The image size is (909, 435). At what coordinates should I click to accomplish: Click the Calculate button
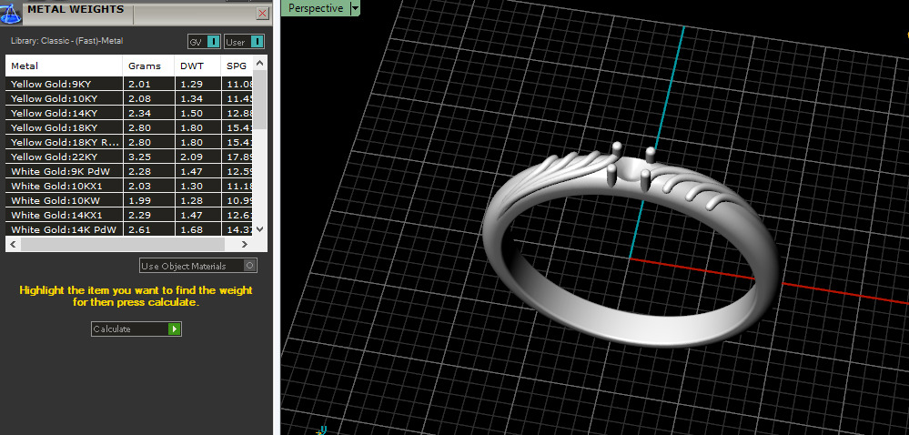point(136,329)
